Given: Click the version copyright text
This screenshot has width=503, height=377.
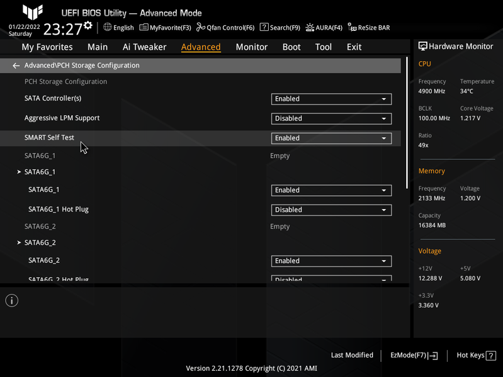Looking at the screenshot, I should (x=252, y=368).
